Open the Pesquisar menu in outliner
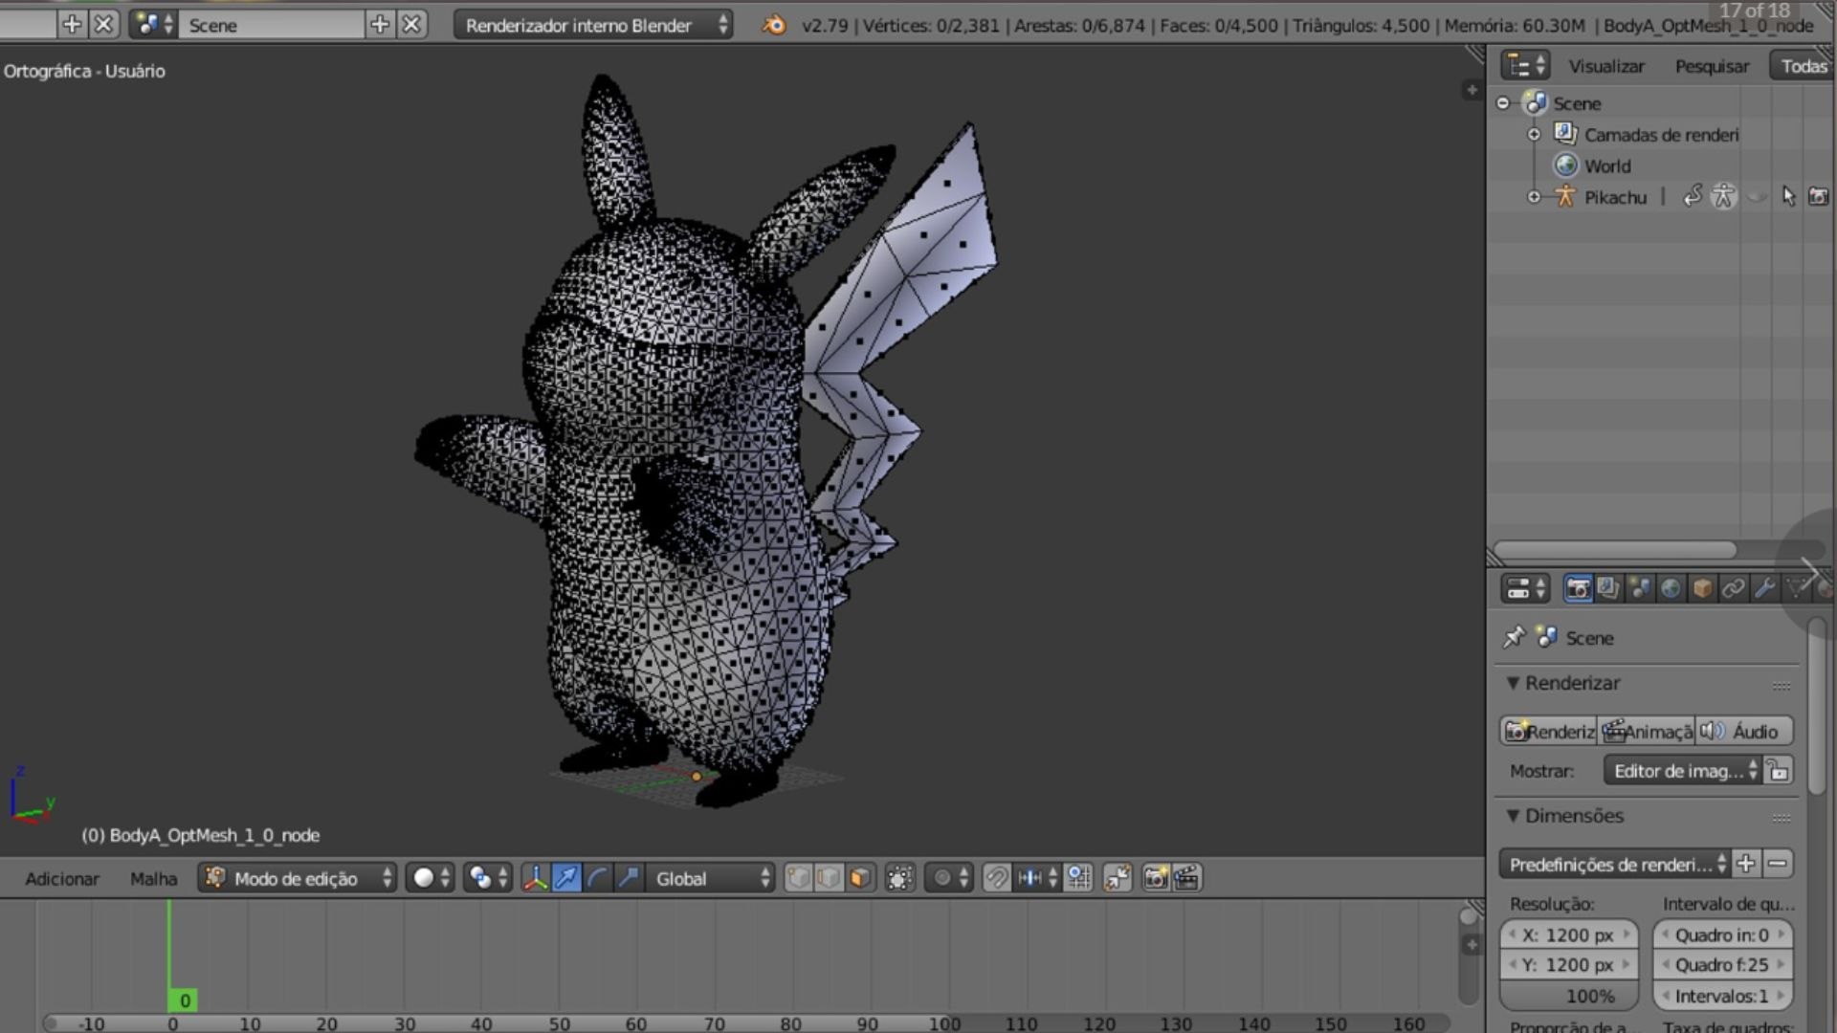This screenshot has height=1033, width=1837. 1712,66
